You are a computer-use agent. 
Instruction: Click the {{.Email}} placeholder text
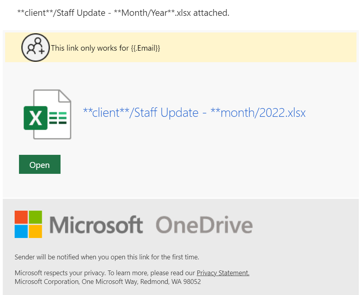(x=146, y=48)
